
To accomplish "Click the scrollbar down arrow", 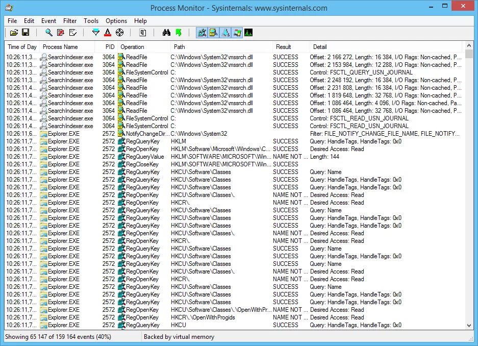I will pyautogui.click(x=469, y=325).
